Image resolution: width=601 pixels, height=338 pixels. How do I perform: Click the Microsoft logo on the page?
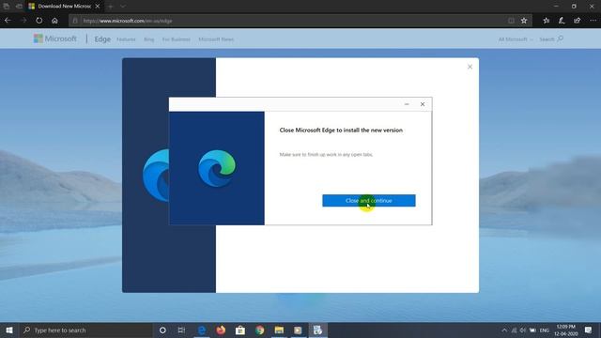click(54, 38)
